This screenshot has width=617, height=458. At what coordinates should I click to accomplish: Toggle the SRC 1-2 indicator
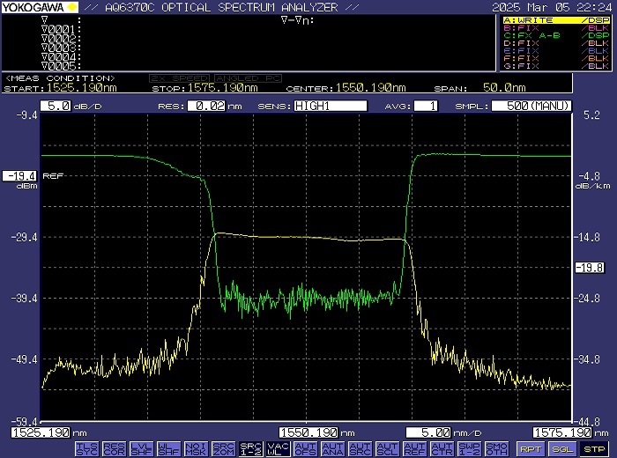(x=250, y=448)
